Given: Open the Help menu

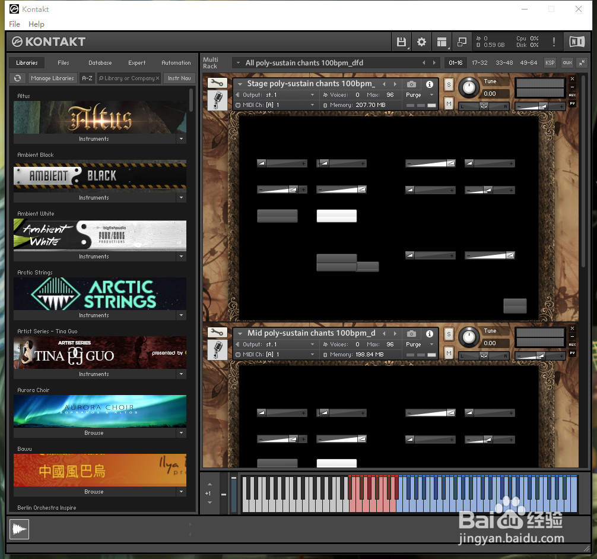Looking at the screenshot, I should tap(37, 24).
